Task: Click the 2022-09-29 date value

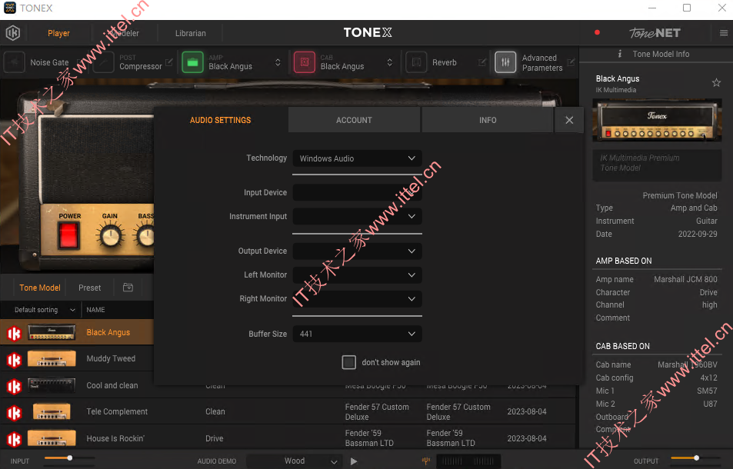Action: [x=698, y=234]
